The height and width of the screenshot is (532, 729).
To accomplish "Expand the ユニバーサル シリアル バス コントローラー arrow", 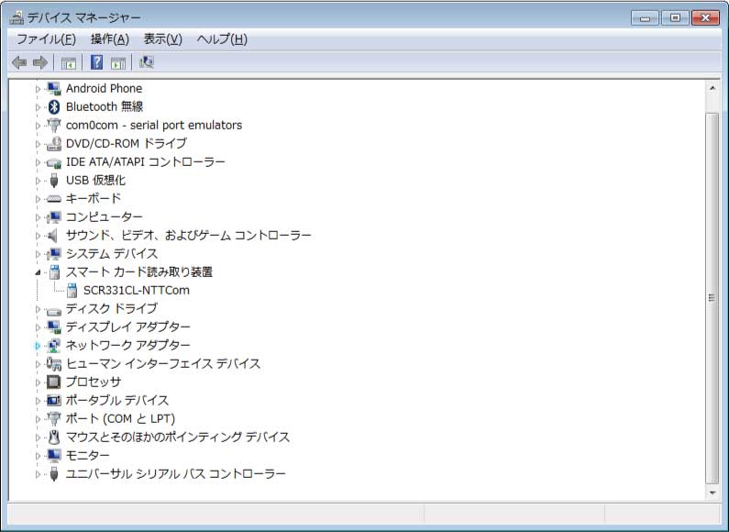I will [39, 474].
